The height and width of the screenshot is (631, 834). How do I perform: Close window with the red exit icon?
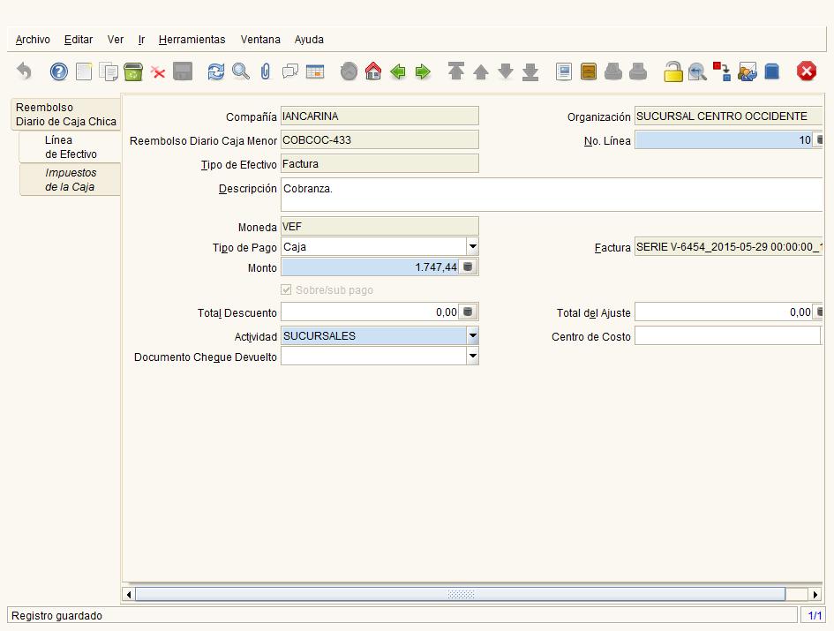807,71
